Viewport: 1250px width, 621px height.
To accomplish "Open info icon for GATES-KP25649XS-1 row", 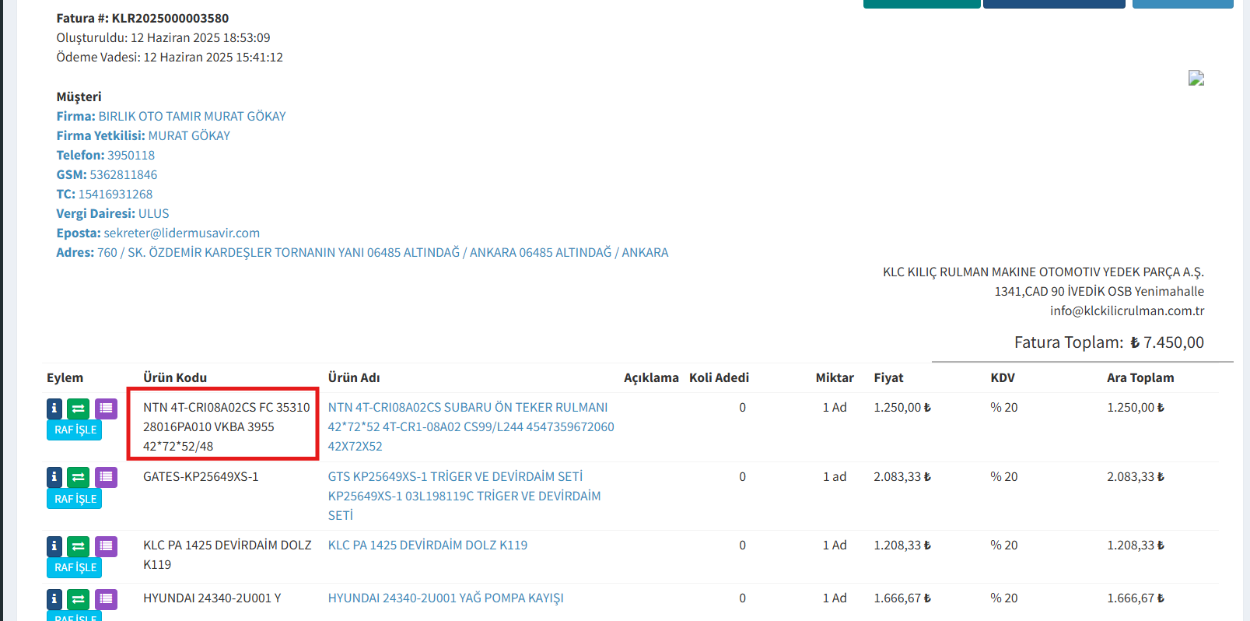I will point(54,477).
